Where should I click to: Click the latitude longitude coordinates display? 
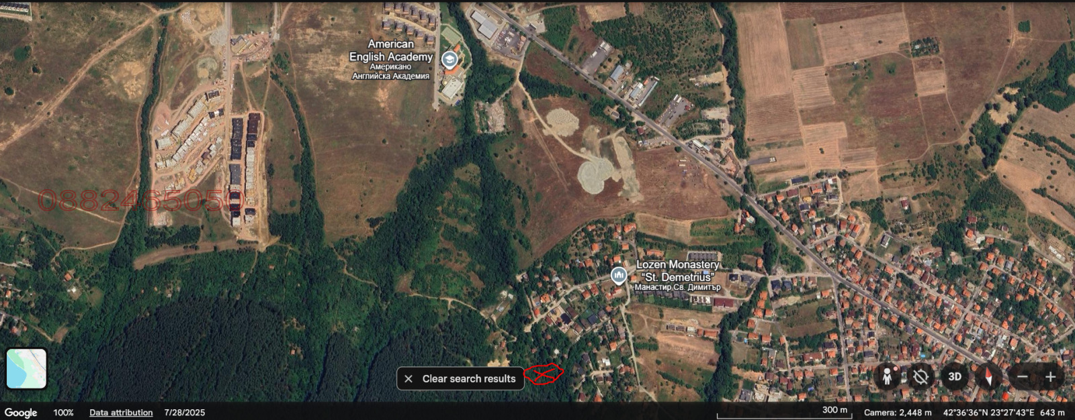point(988,413)
